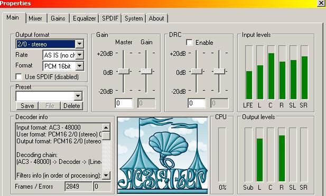Click the decoder info scroll up arrow

pos(106,128)
